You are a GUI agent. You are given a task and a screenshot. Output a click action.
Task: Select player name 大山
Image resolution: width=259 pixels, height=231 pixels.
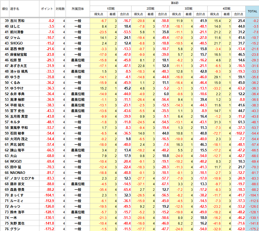[x=13, y=156]
